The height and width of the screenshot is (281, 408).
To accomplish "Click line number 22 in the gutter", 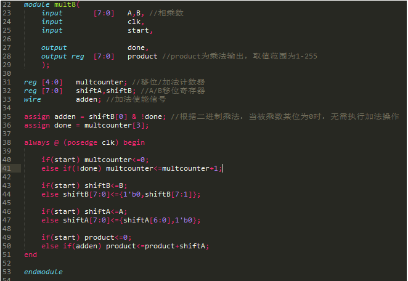I will click(x=7, y=4).
